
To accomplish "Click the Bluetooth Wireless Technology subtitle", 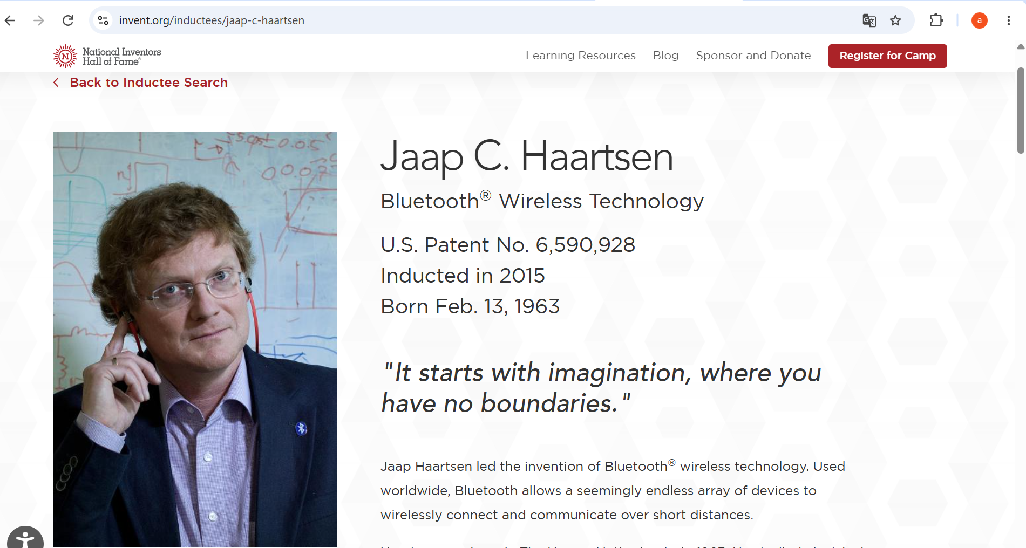I will (542, 201).
